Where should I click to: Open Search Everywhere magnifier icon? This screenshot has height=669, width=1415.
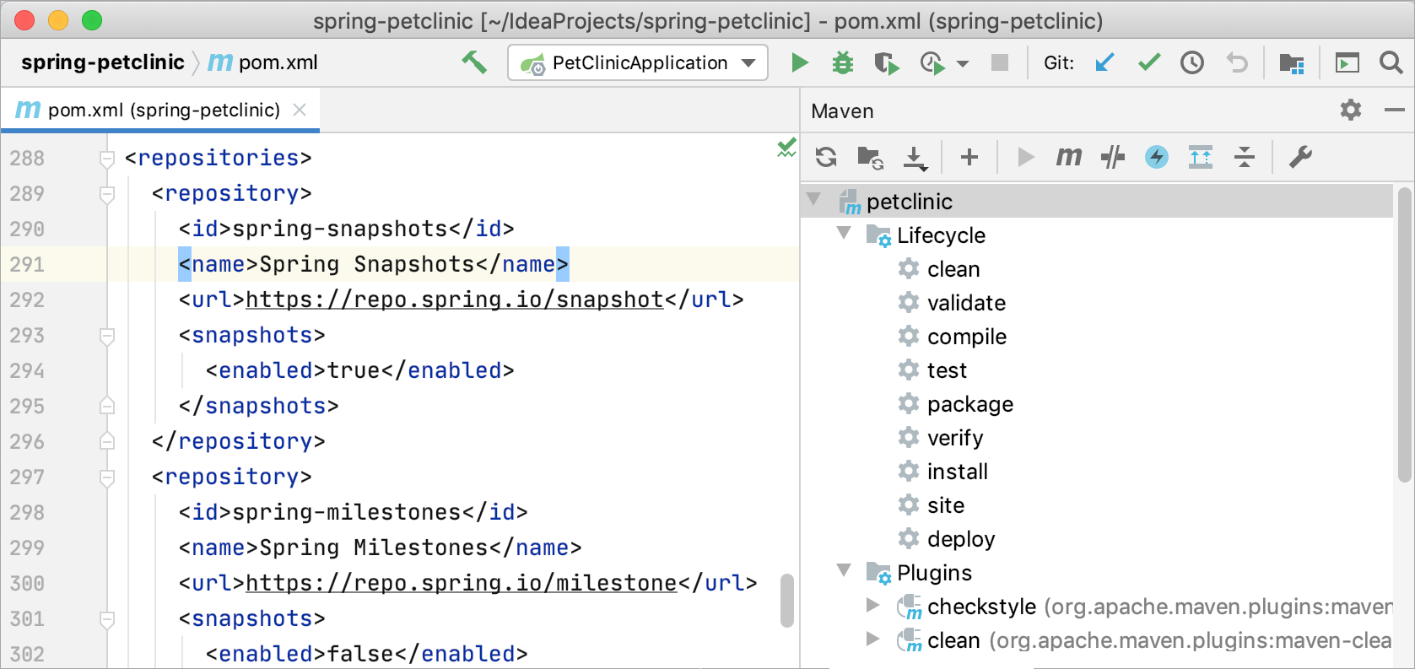1391,62
